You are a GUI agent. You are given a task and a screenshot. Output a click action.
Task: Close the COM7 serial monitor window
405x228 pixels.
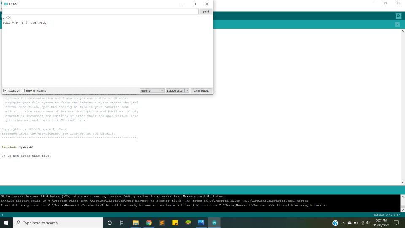(207, 4)
